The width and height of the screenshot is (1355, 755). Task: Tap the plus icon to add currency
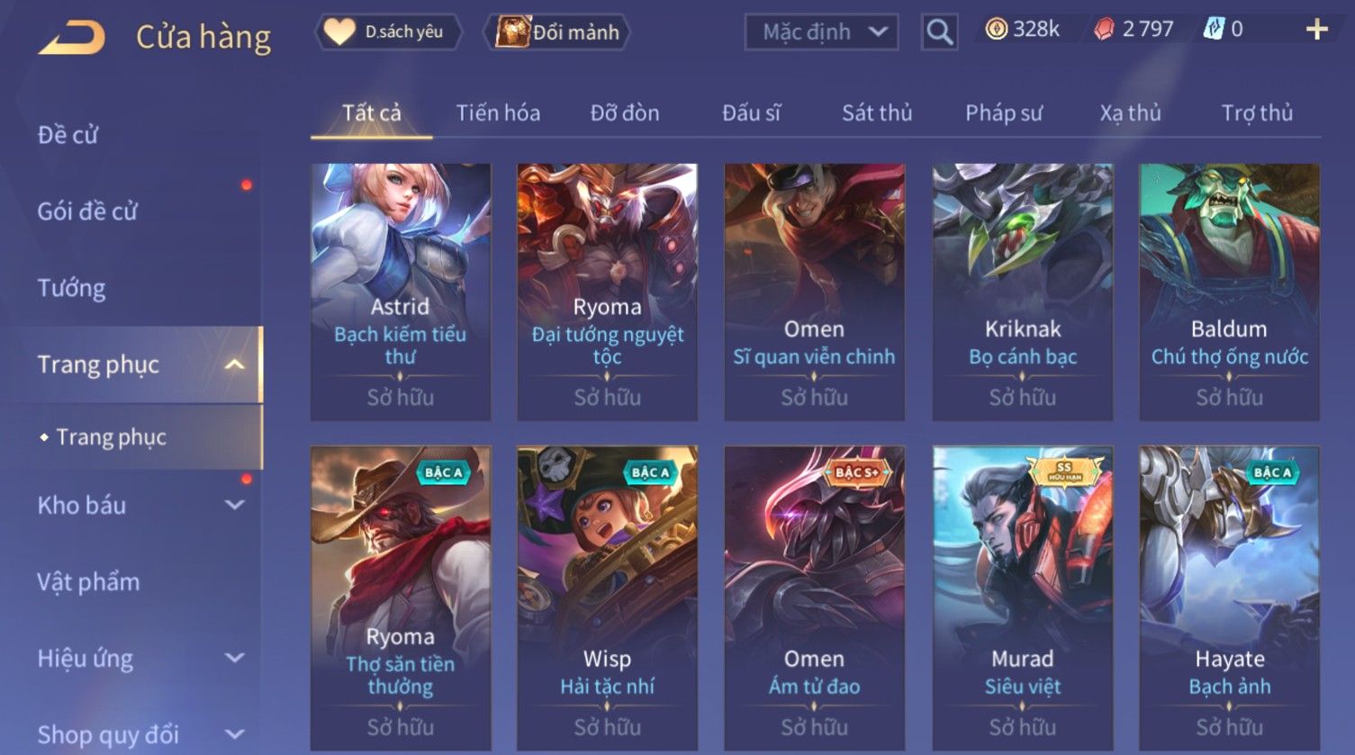[1316, 31]
